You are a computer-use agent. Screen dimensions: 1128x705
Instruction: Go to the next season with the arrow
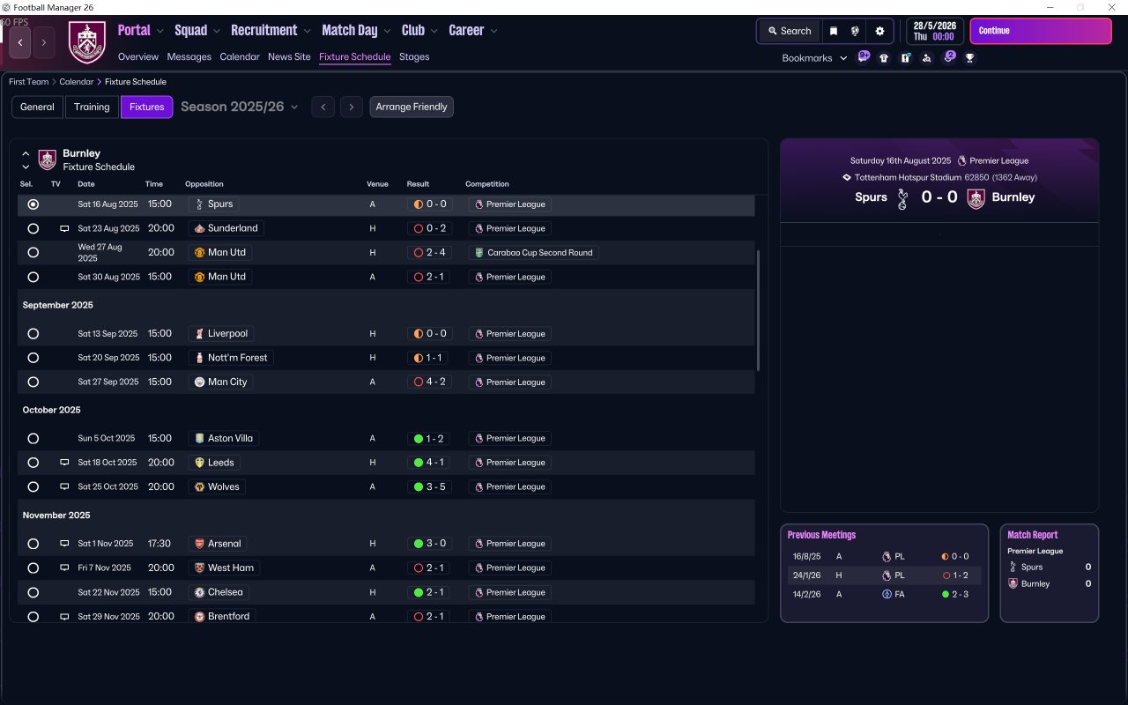pos(352,107)
